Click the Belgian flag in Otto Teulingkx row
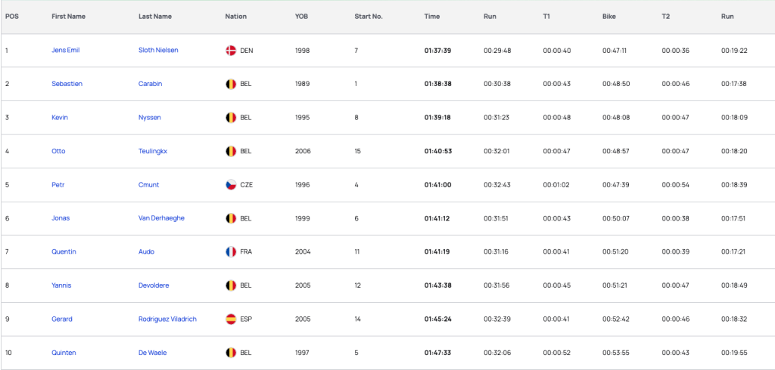 click(231, 151)
